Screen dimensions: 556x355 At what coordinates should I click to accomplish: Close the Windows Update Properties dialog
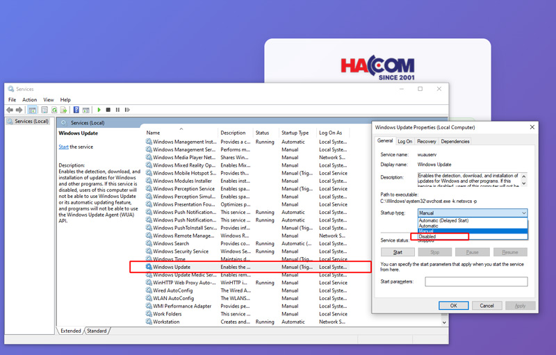tap(532, 127)
